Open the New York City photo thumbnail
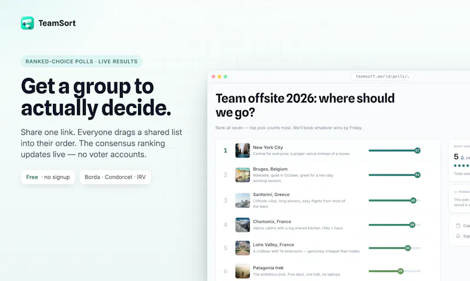The width and height of the screenshot is (470, 281). coord(243,151)
